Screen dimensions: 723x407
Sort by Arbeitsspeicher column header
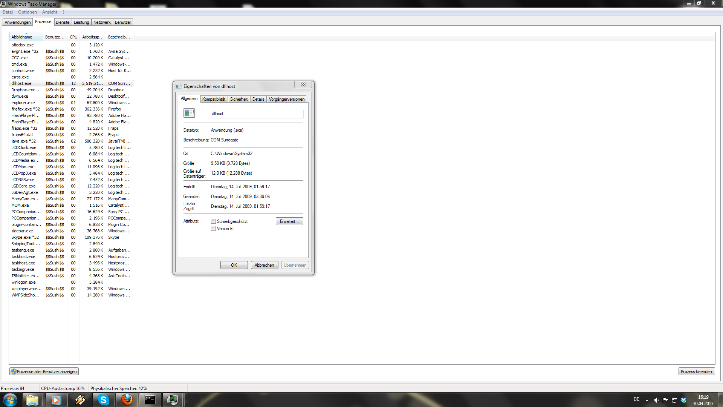pos(93,37)
